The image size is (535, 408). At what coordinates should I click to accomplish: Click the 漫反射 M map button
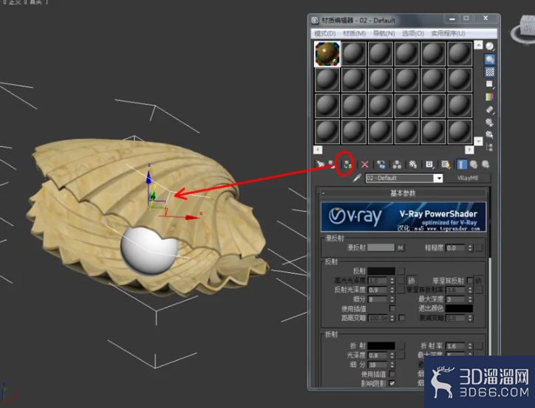pyautogui.click(x=401, y=248)
